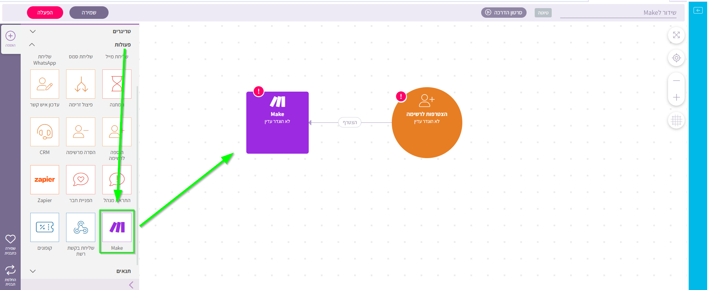Click the error badge on the Make node
The image size is (709, 290).
coord(258,91)
